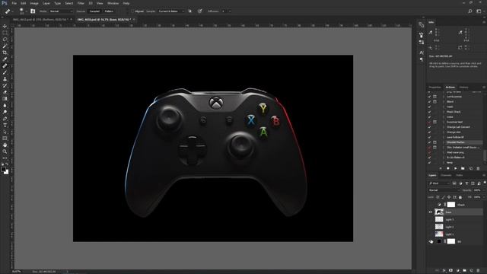
Task: Open the search icon in options bar
Action: coord(470,11)
